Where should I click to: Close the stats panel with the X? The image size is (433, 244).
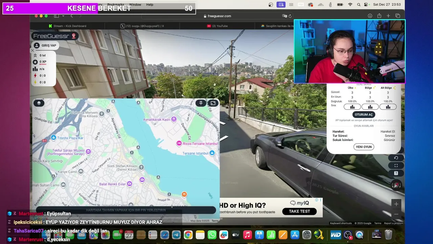[32, 50]
